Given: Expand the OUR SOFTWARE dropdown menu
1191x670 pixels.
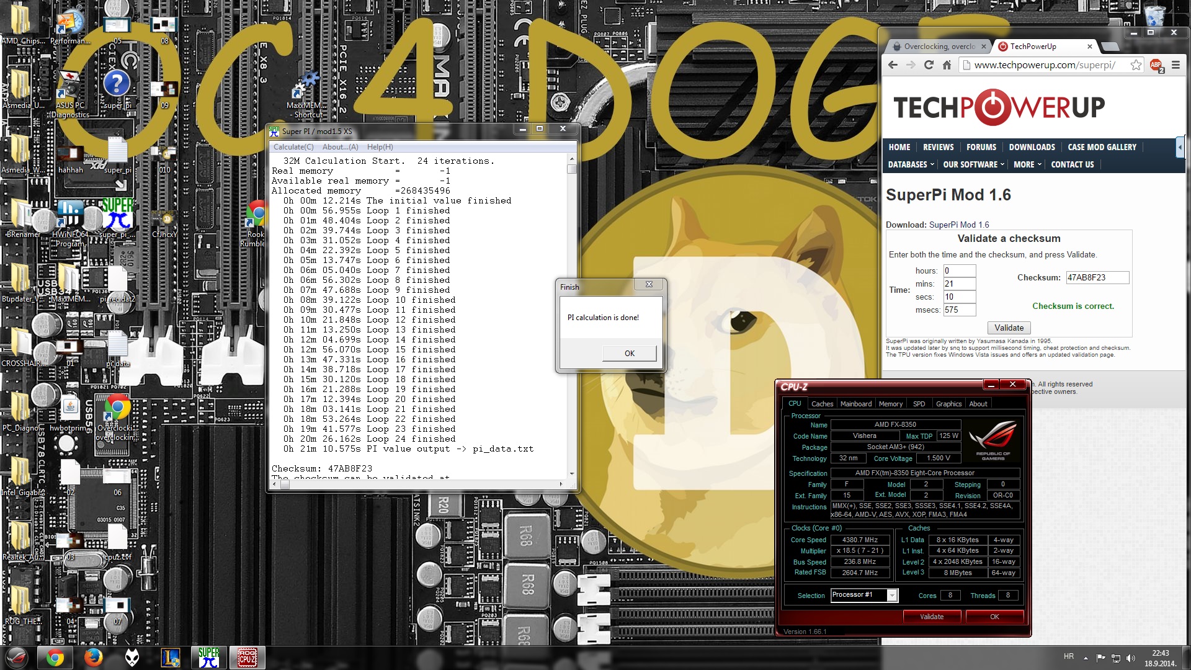Looking at the screenshot, I should (973, 164).
